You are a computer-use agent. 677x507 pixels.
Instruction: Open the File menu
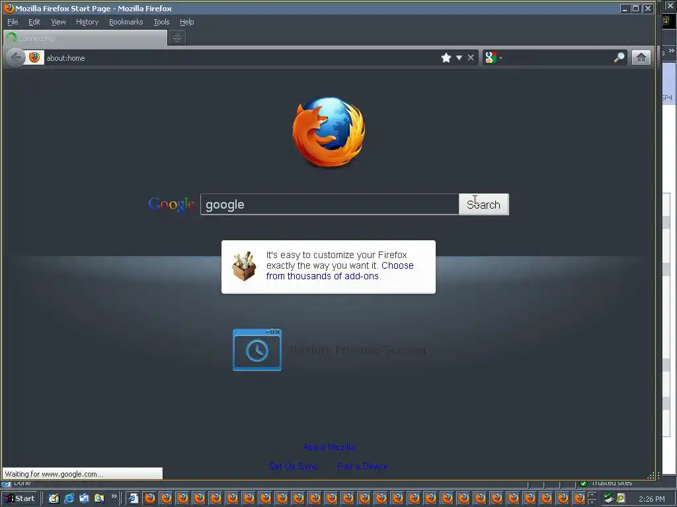pos(13,22)
